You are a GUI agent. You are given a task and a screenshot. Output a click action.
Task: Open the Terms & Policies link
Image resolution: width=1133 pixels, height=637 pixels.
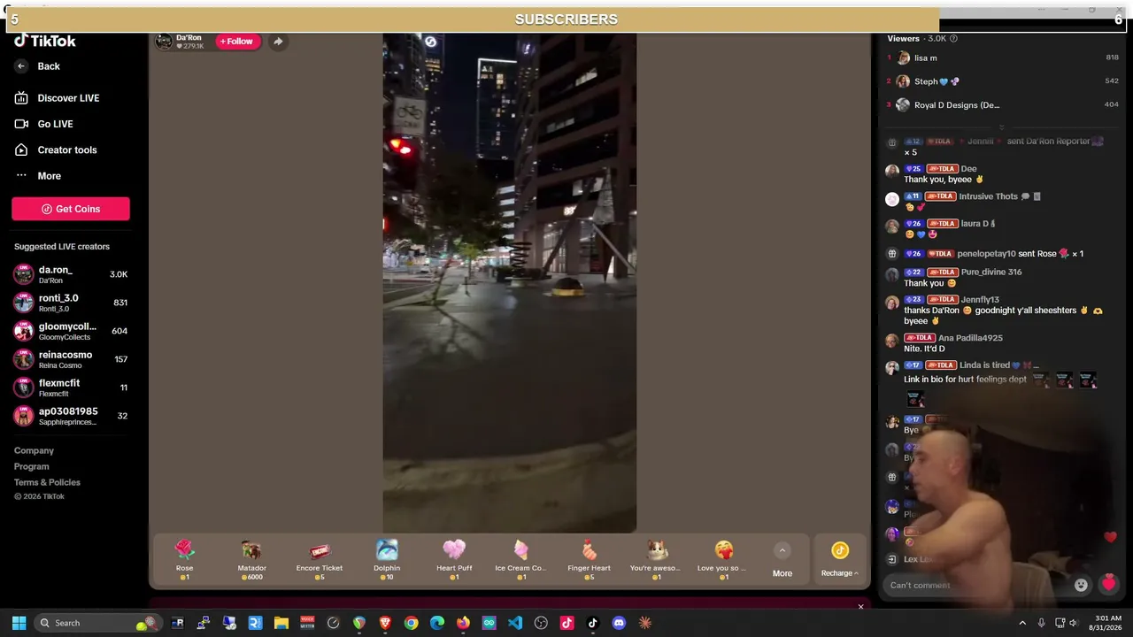(x=47, y=483)
